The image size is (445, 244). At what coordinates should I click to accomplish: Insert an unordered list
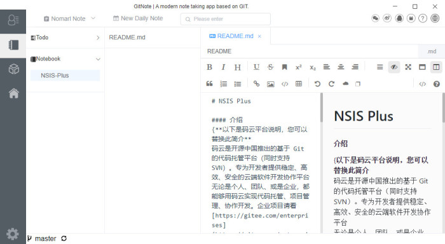[238, 84]
